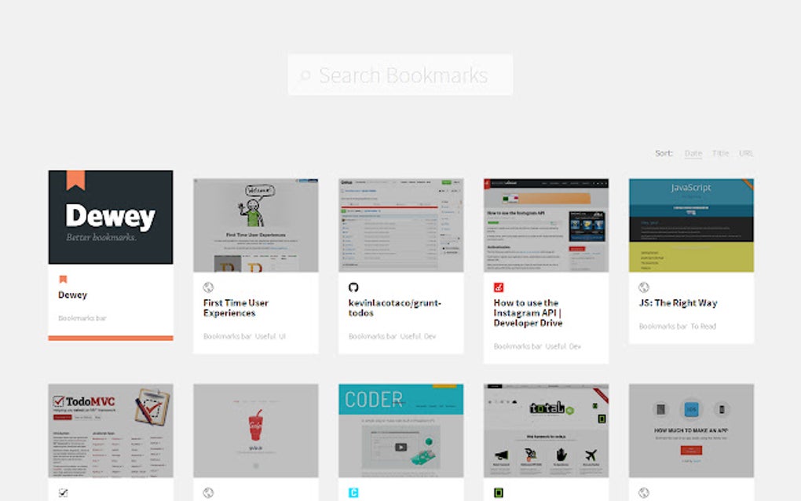Open the Instagram API article thumbnail
Image resolution: width=801 pixels, height=501 pixels.
[x=546, y=225]
